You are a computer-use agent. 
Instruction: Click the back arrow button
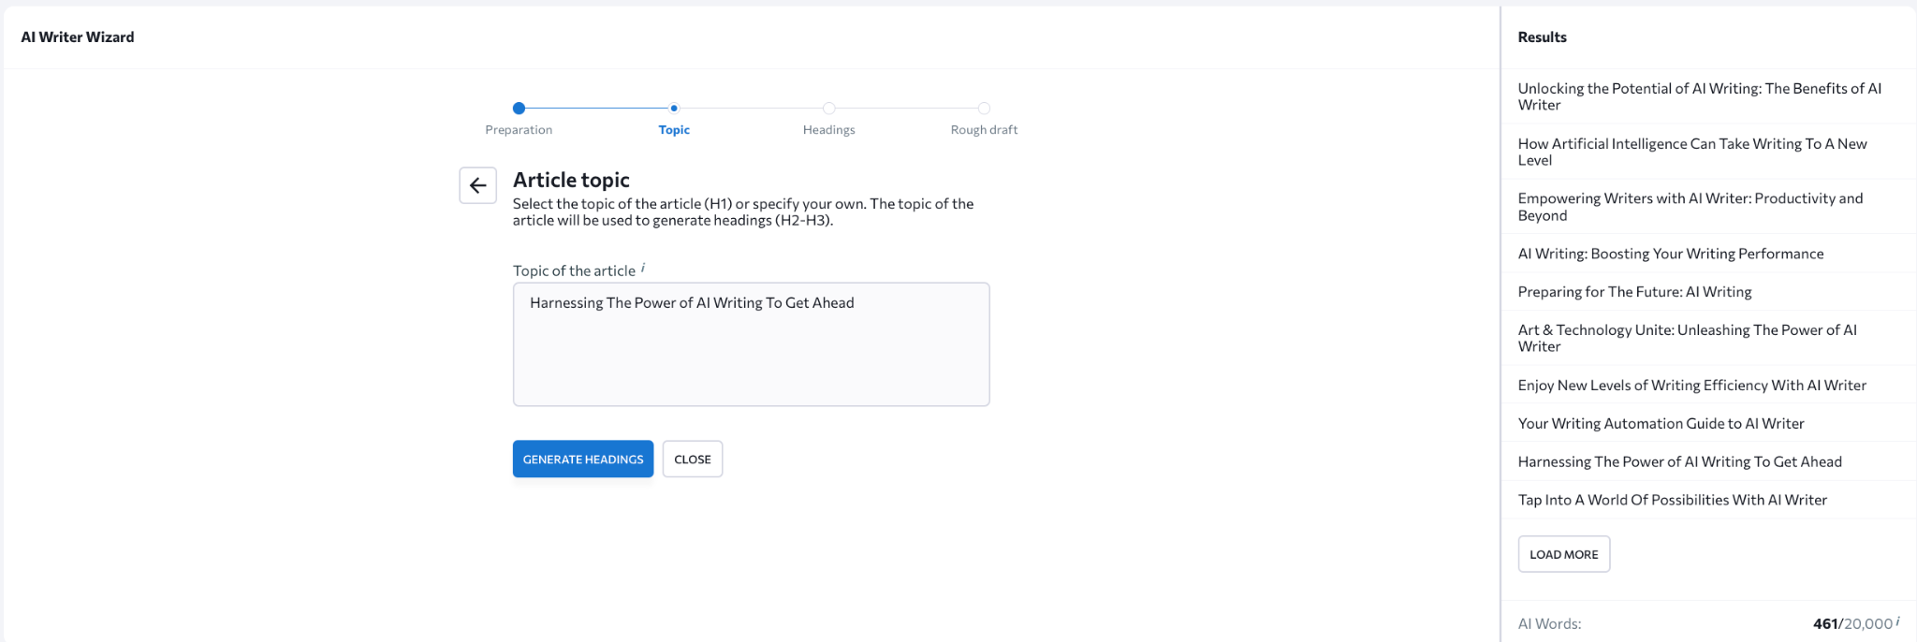pyautogui.click(x=477, y=185)
